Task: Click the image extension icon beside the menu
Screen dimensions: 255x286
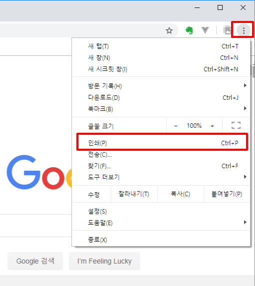Action: tap(228, 30)
